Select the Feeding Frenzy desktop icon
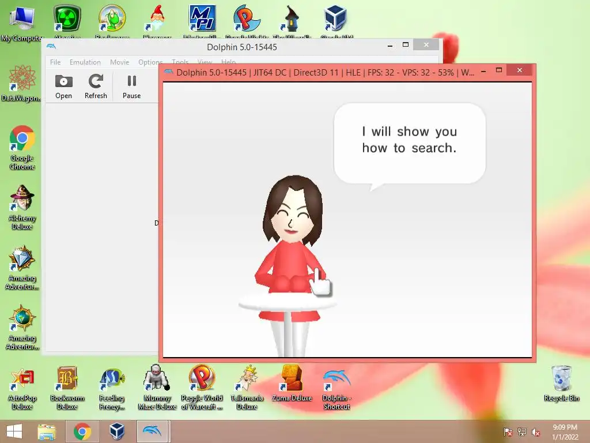The image size is (590, 443). [112, 387]
